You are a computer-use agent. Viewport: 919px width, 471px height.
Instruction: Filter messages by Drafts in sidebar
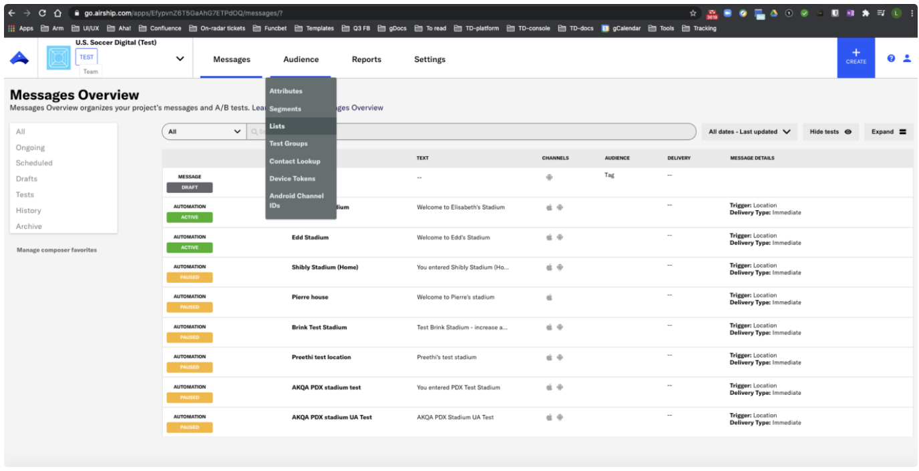pos(27,179)
